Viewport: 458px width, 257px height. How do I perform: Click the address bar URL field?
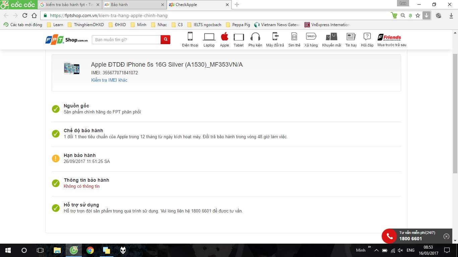tap(215, 15)
